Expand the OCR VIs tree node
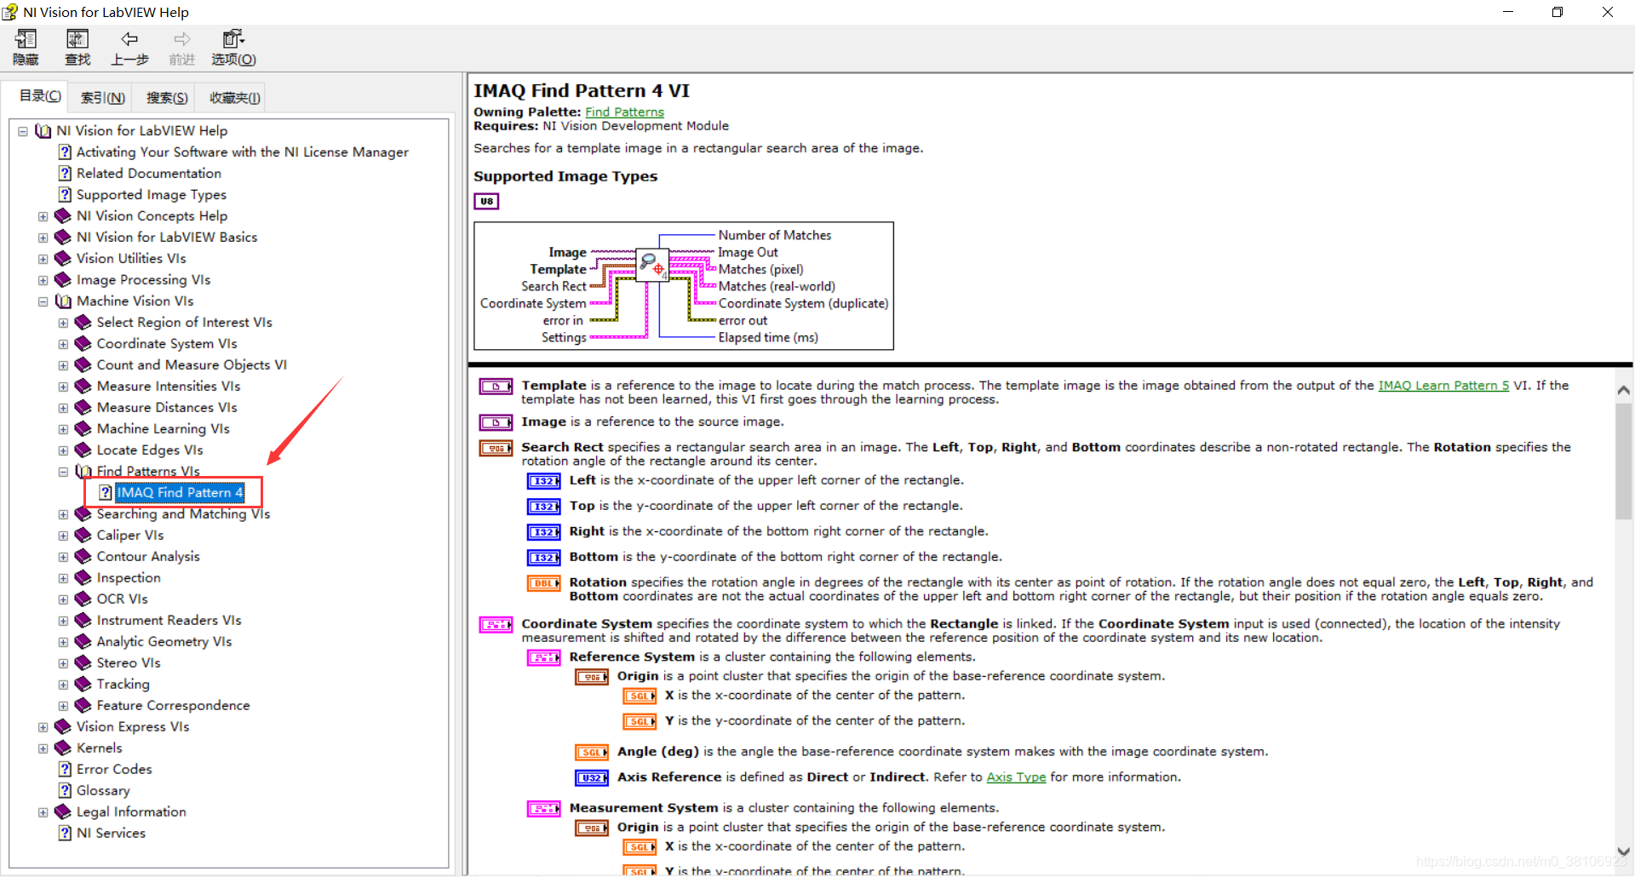Image resolution: width=1635 pixels, height=877 pixels. (63, 599)
